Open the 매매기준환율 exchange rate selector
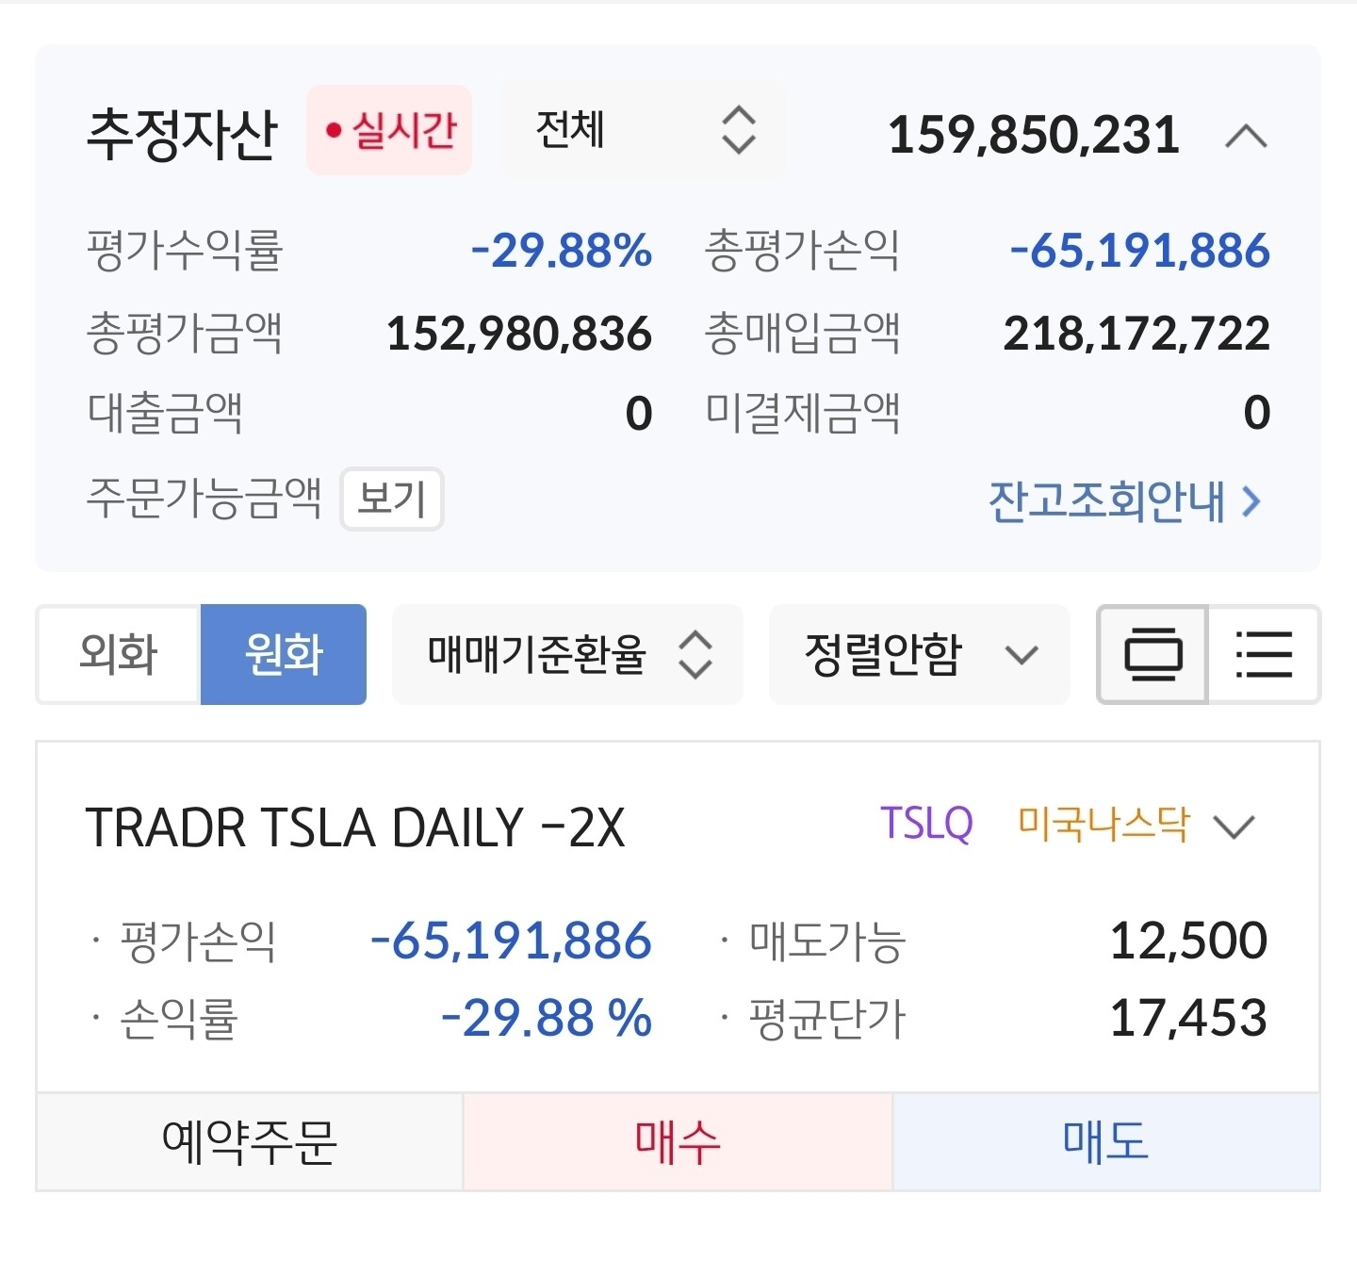Image resolution: width=1357 pixels, height=1277 pixels. (567, 654)
